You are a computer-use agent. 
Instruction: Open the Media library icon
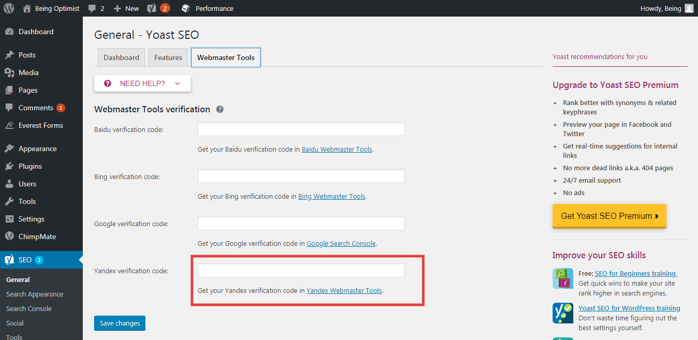coord(9,72)
